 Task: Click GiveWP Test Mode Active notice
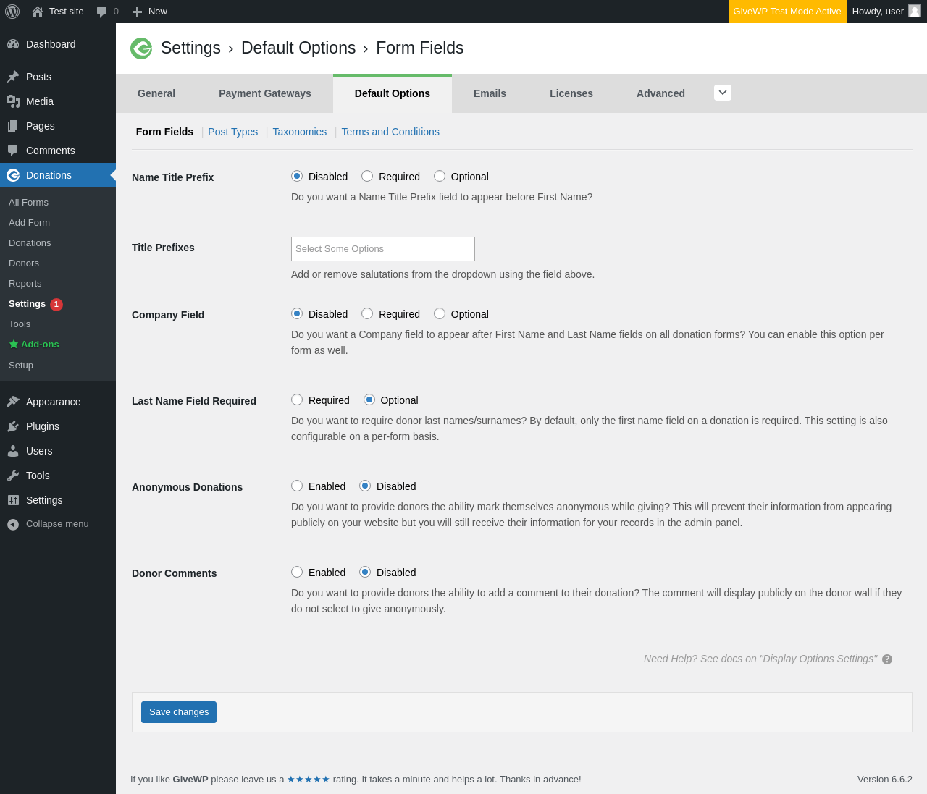[787, 12]
